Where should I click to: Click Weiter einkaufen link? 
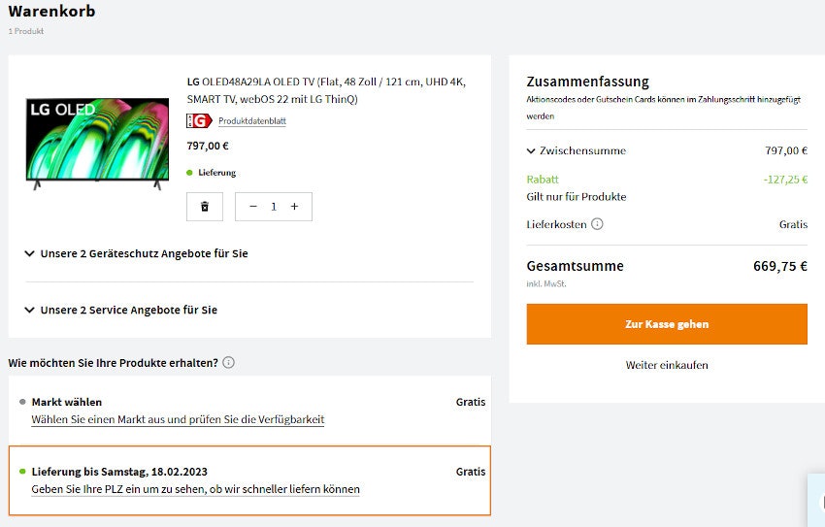pos(667,365)
